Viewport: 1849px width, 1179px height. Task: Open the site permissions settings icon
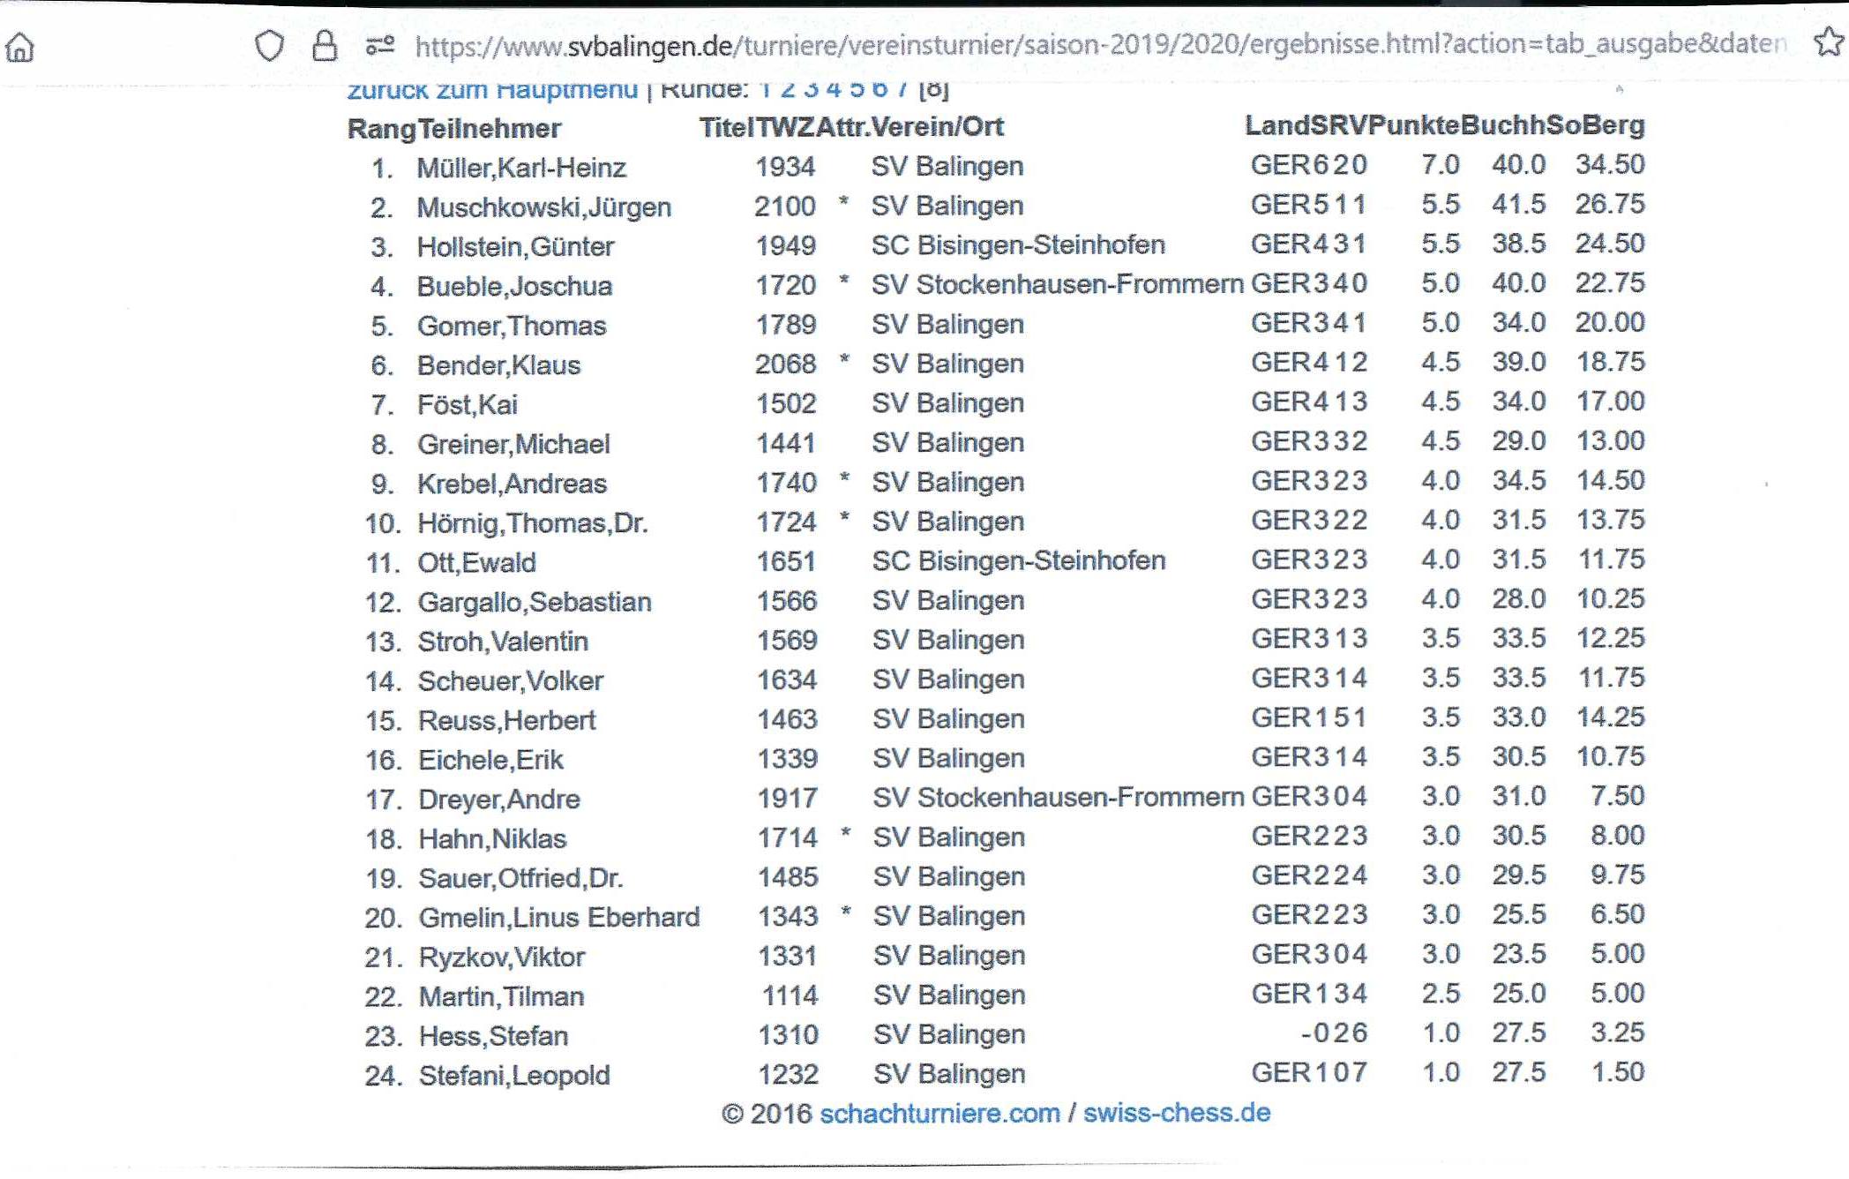380,46
